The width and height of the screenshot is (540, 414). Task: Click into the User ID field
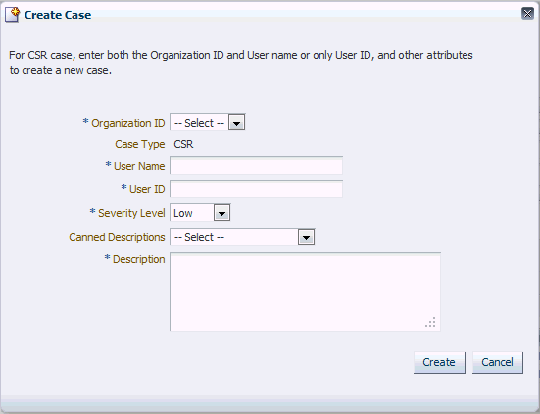coord(256,189)
